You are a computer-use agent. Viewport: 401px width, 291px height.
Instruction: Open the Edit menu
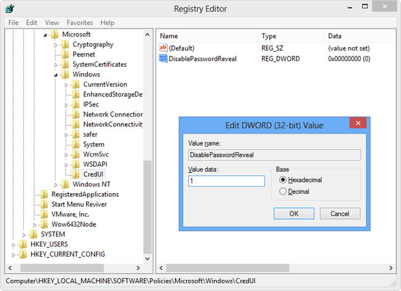click(32, 23)
